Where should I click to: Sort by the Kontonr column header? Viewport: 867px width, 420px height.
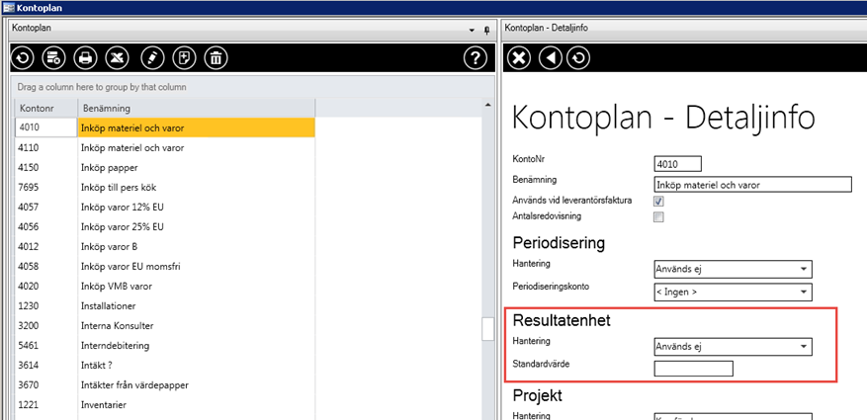tap(46, 108)
